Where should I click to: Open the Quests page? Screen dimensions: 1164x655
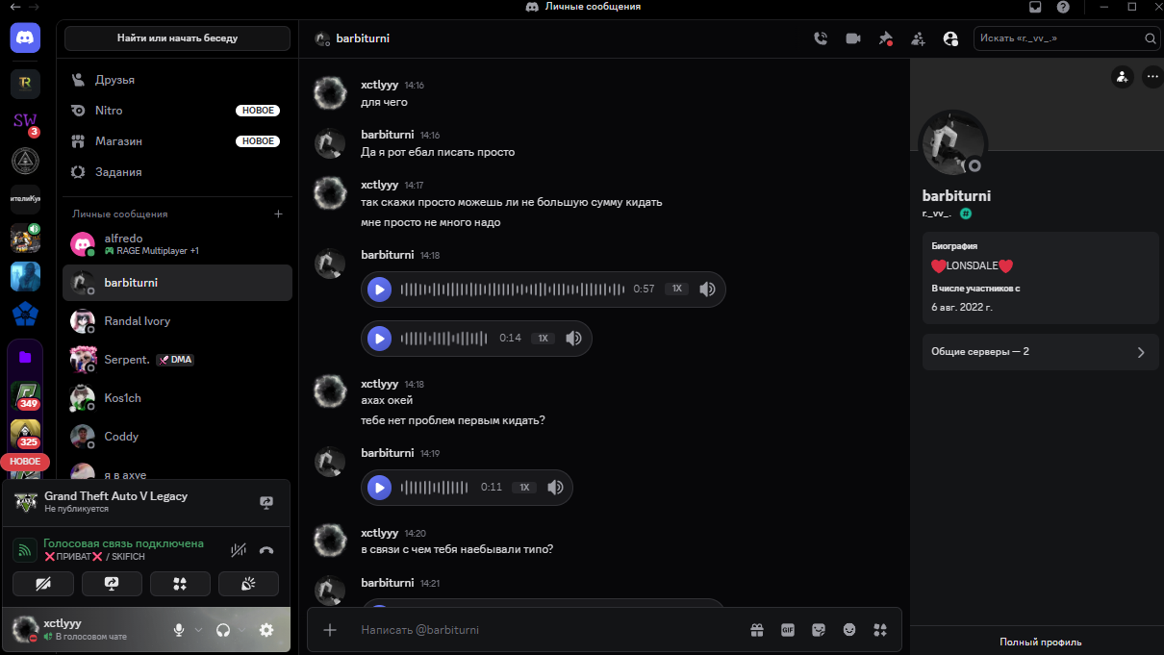(x=177, y=172)
